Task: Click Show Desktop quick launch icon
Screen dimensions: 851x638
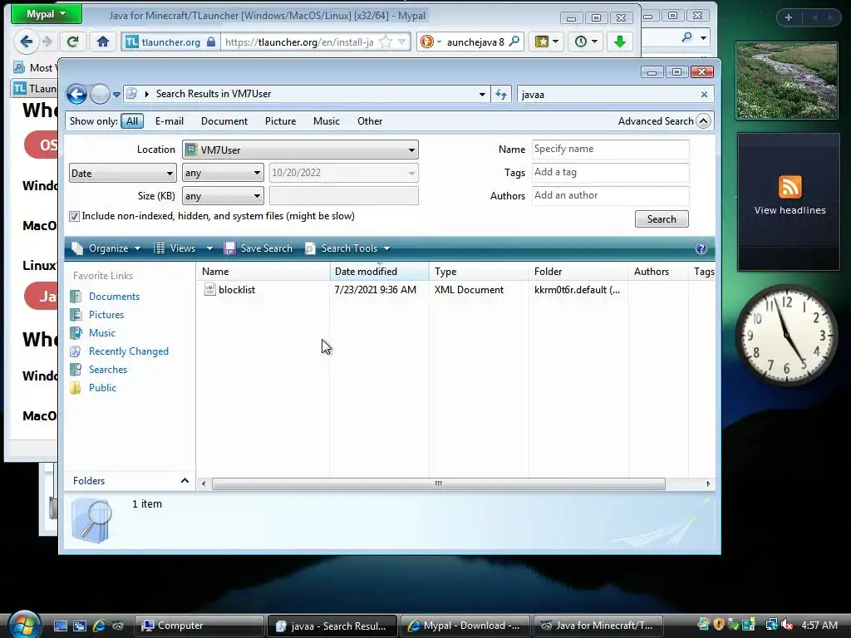Action: point(60,626)
